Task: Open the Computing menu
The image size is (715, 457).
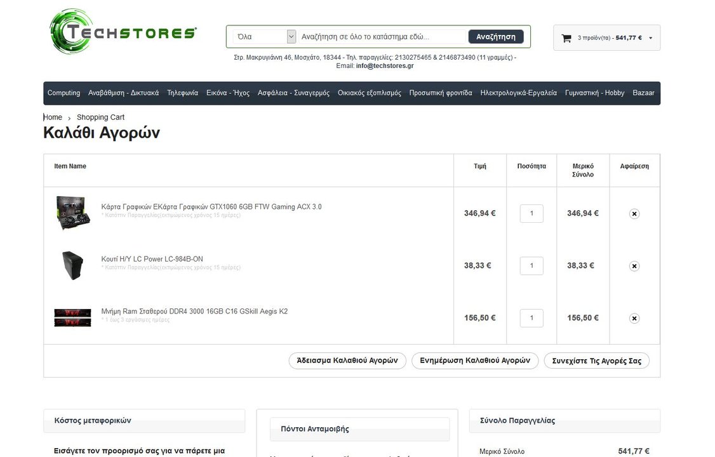Action: [x=64, y=93]
